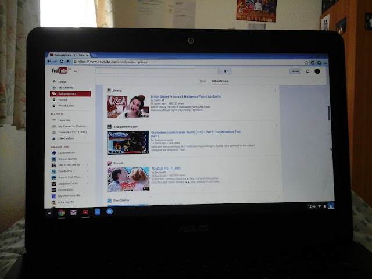Open the account avatar menu

[x=317, y=71]
